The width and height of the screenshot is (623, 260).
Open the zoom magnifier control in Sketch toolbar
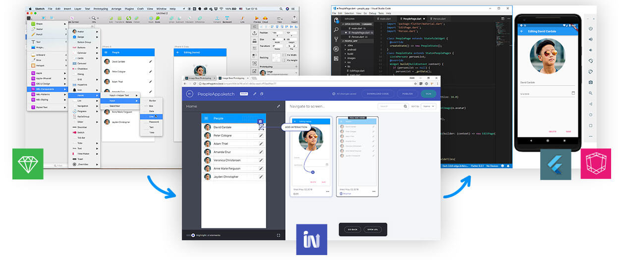(94, 18)
